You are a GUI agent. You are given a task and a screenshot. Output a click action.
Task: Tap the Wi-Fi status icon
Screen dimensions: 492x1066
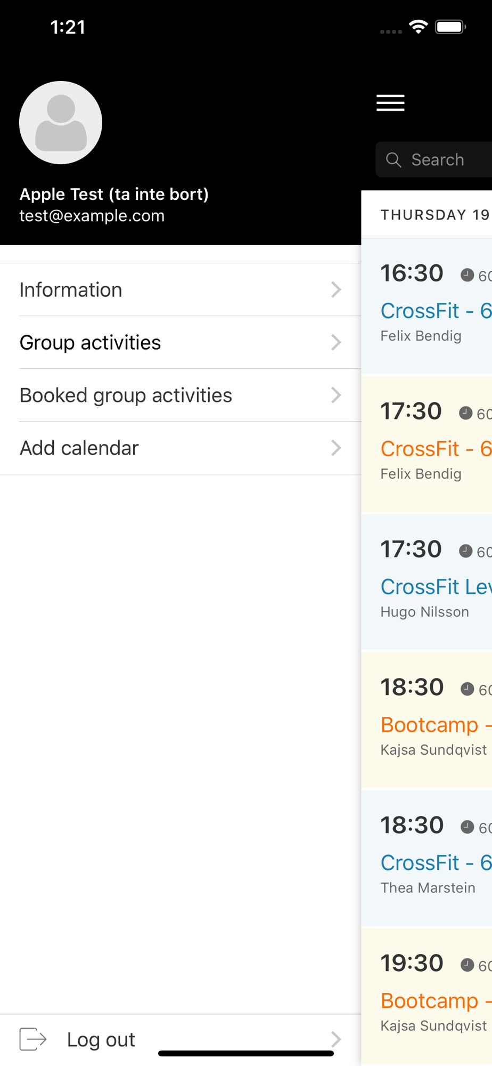pos(419,27)
